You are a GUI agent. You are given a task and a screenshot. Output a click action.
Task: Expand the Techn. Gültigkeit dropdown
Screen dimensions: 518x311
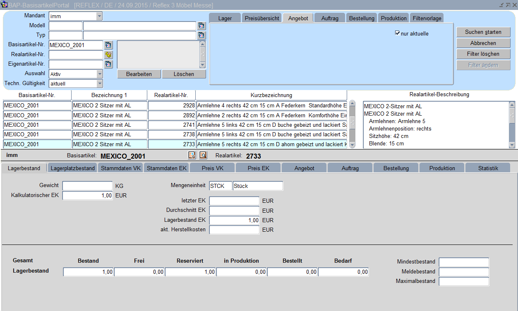(99, 83)
